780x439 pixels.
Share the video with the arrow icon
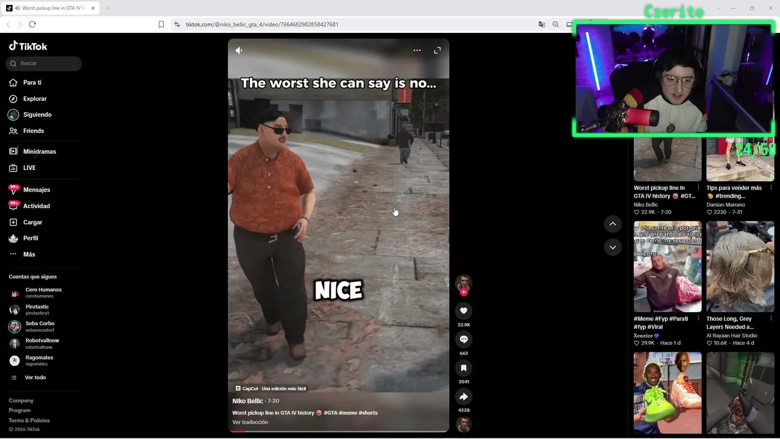pos(464,397)
